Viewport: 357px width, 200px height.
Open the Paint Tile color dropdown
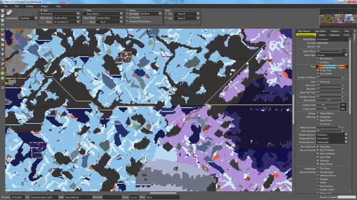[x=187, y=14]
